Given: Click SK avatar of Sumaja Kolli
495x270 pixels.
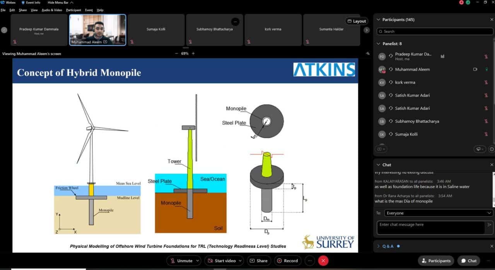Looking at the screenshot, I should [x=382, y=134].
